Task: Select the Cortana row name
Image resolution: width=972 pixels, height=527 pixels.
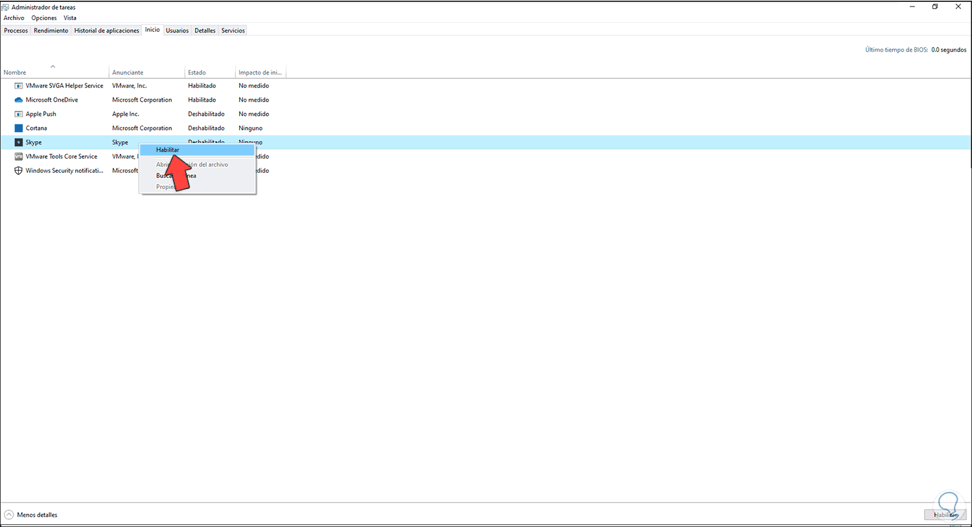Action: coord(36,128)
